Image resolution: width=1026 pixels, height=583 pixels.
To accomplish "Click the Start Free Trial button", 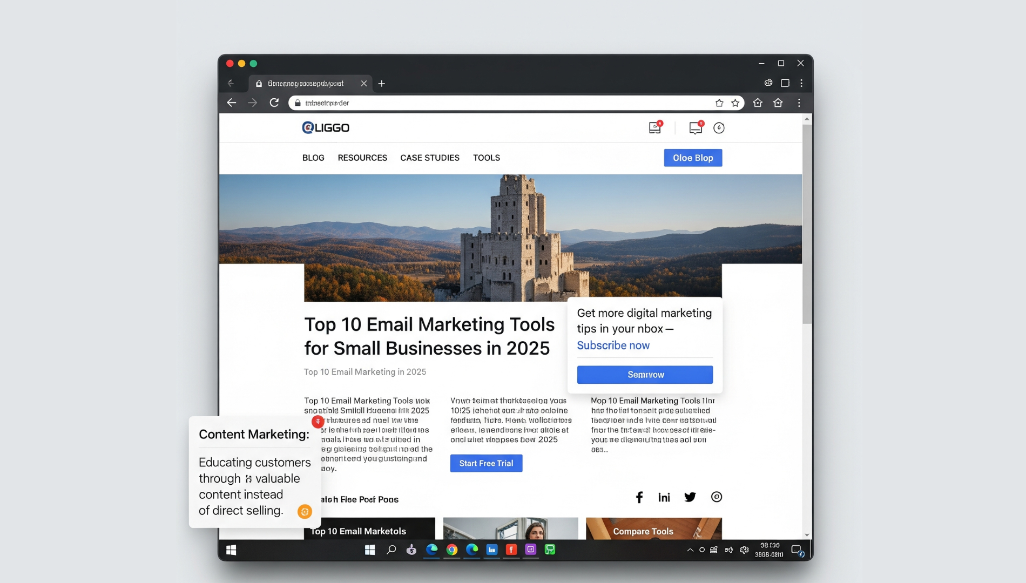I will (x=486, y=463).
